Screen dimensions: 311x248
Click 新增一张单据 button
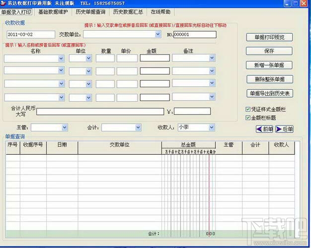[x=269, y=65]
